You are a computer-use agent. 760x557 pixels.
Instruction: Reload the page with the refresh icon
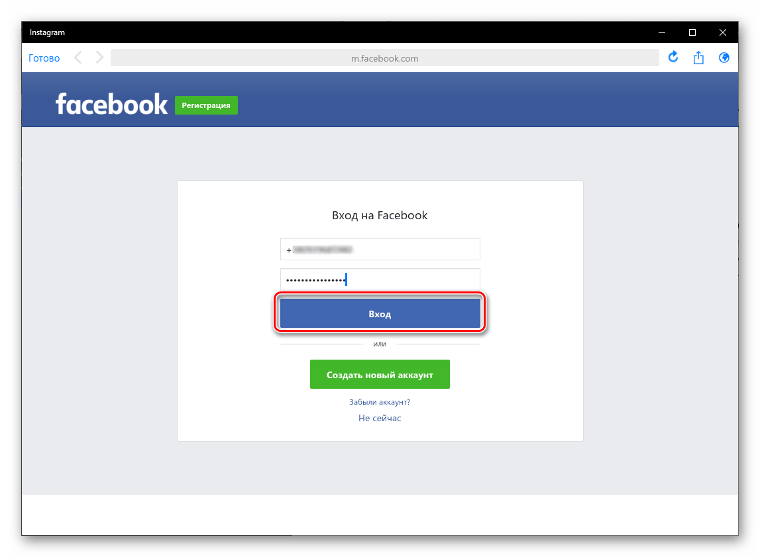tap(673, 57)
